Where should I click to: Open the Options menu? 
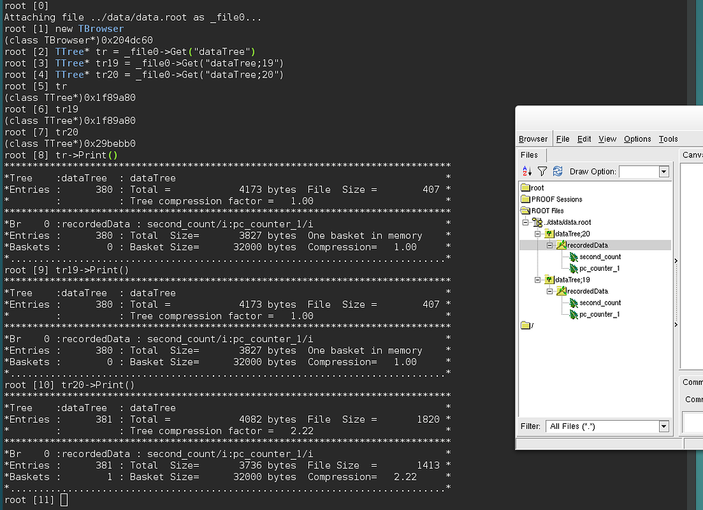[638, 139]
